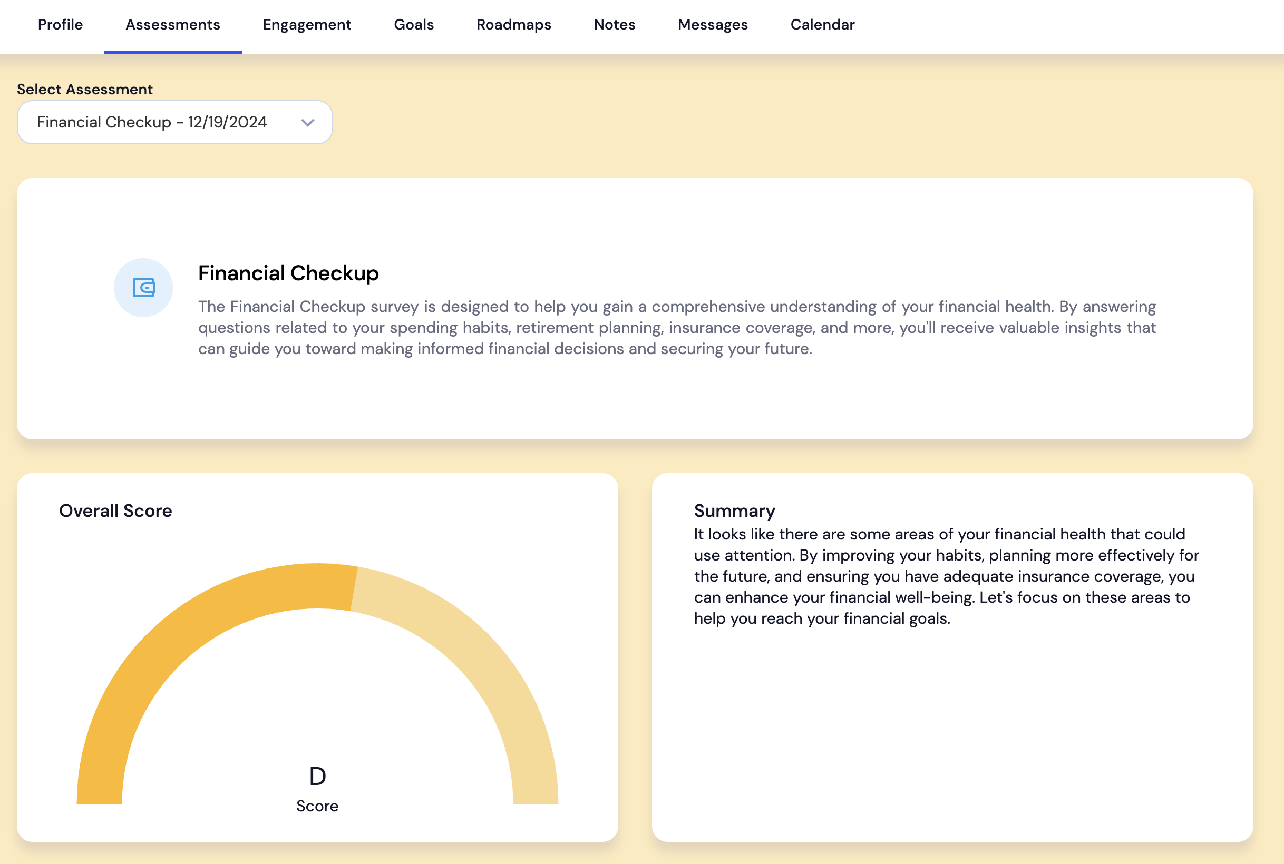Click the Select Assessment label
1284x864 pixels.
click(x=85, y=89)
